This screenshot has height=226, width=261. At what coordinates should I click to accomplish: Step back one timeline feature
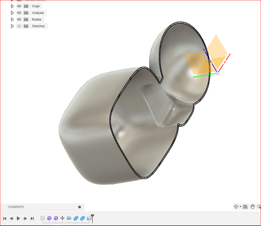pyautogui.click(x=11, y=218)
